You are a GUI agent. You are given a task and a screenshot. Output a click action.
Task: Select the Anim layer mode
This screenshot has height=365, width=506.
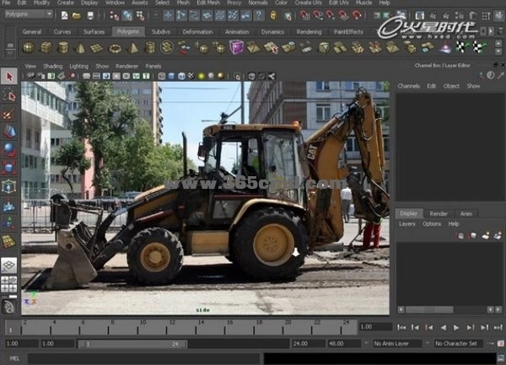466,214
